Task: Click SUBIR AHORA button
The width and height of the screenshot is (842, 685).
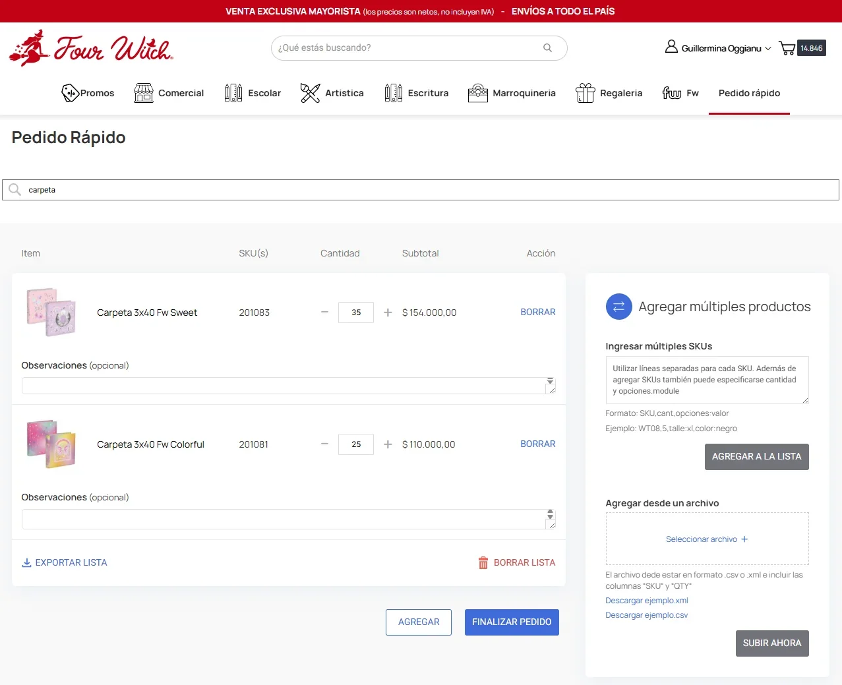Action: point(772,643)
